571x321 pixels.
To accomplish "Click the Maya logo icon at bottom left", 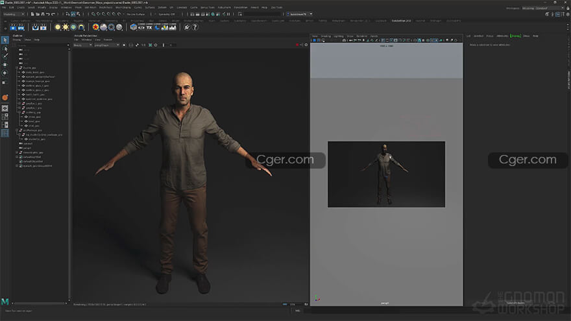I will coord(5,303).
